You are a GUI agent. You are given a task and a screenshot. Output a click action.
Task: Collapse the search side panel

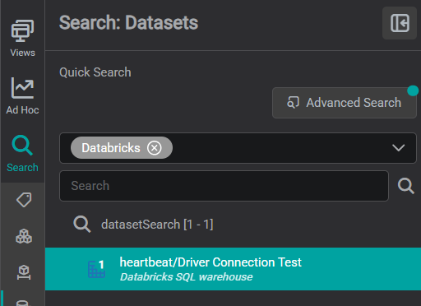point(400,23)
